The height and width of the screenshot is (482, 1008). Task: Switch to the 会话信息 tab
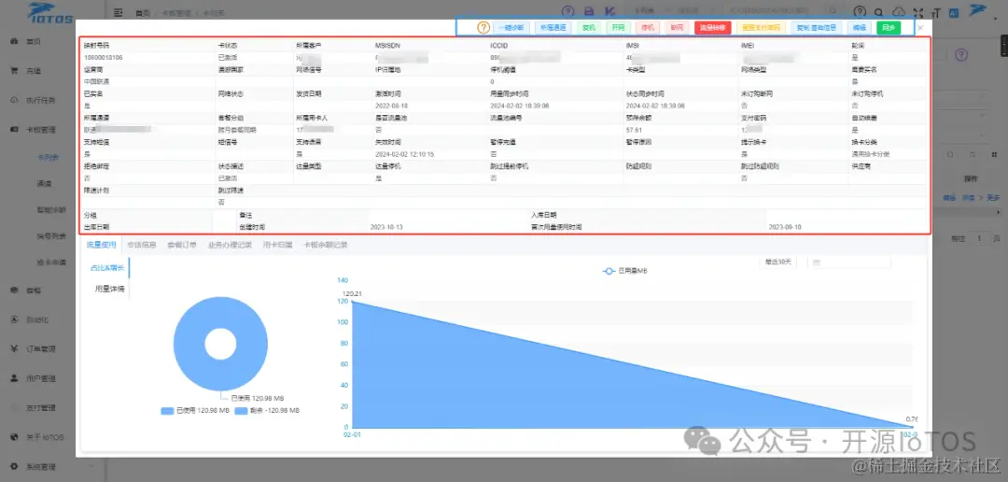click(x=142, y=245)
